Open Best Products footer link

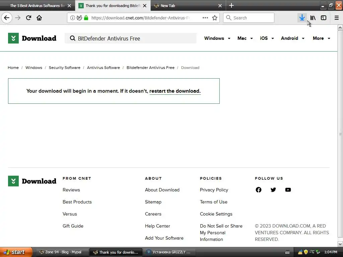(77, 202)
